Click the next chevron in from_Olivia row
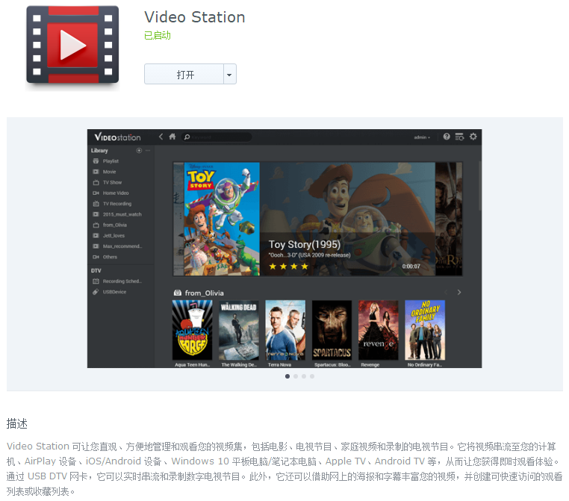This screenshot has height=501, width=569. click(458, 292)
